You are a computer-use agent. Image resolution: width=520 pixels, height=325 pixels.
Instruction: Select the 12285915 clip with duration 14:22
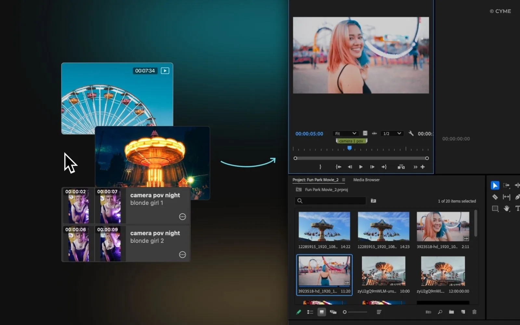click(x=324, y=230)
